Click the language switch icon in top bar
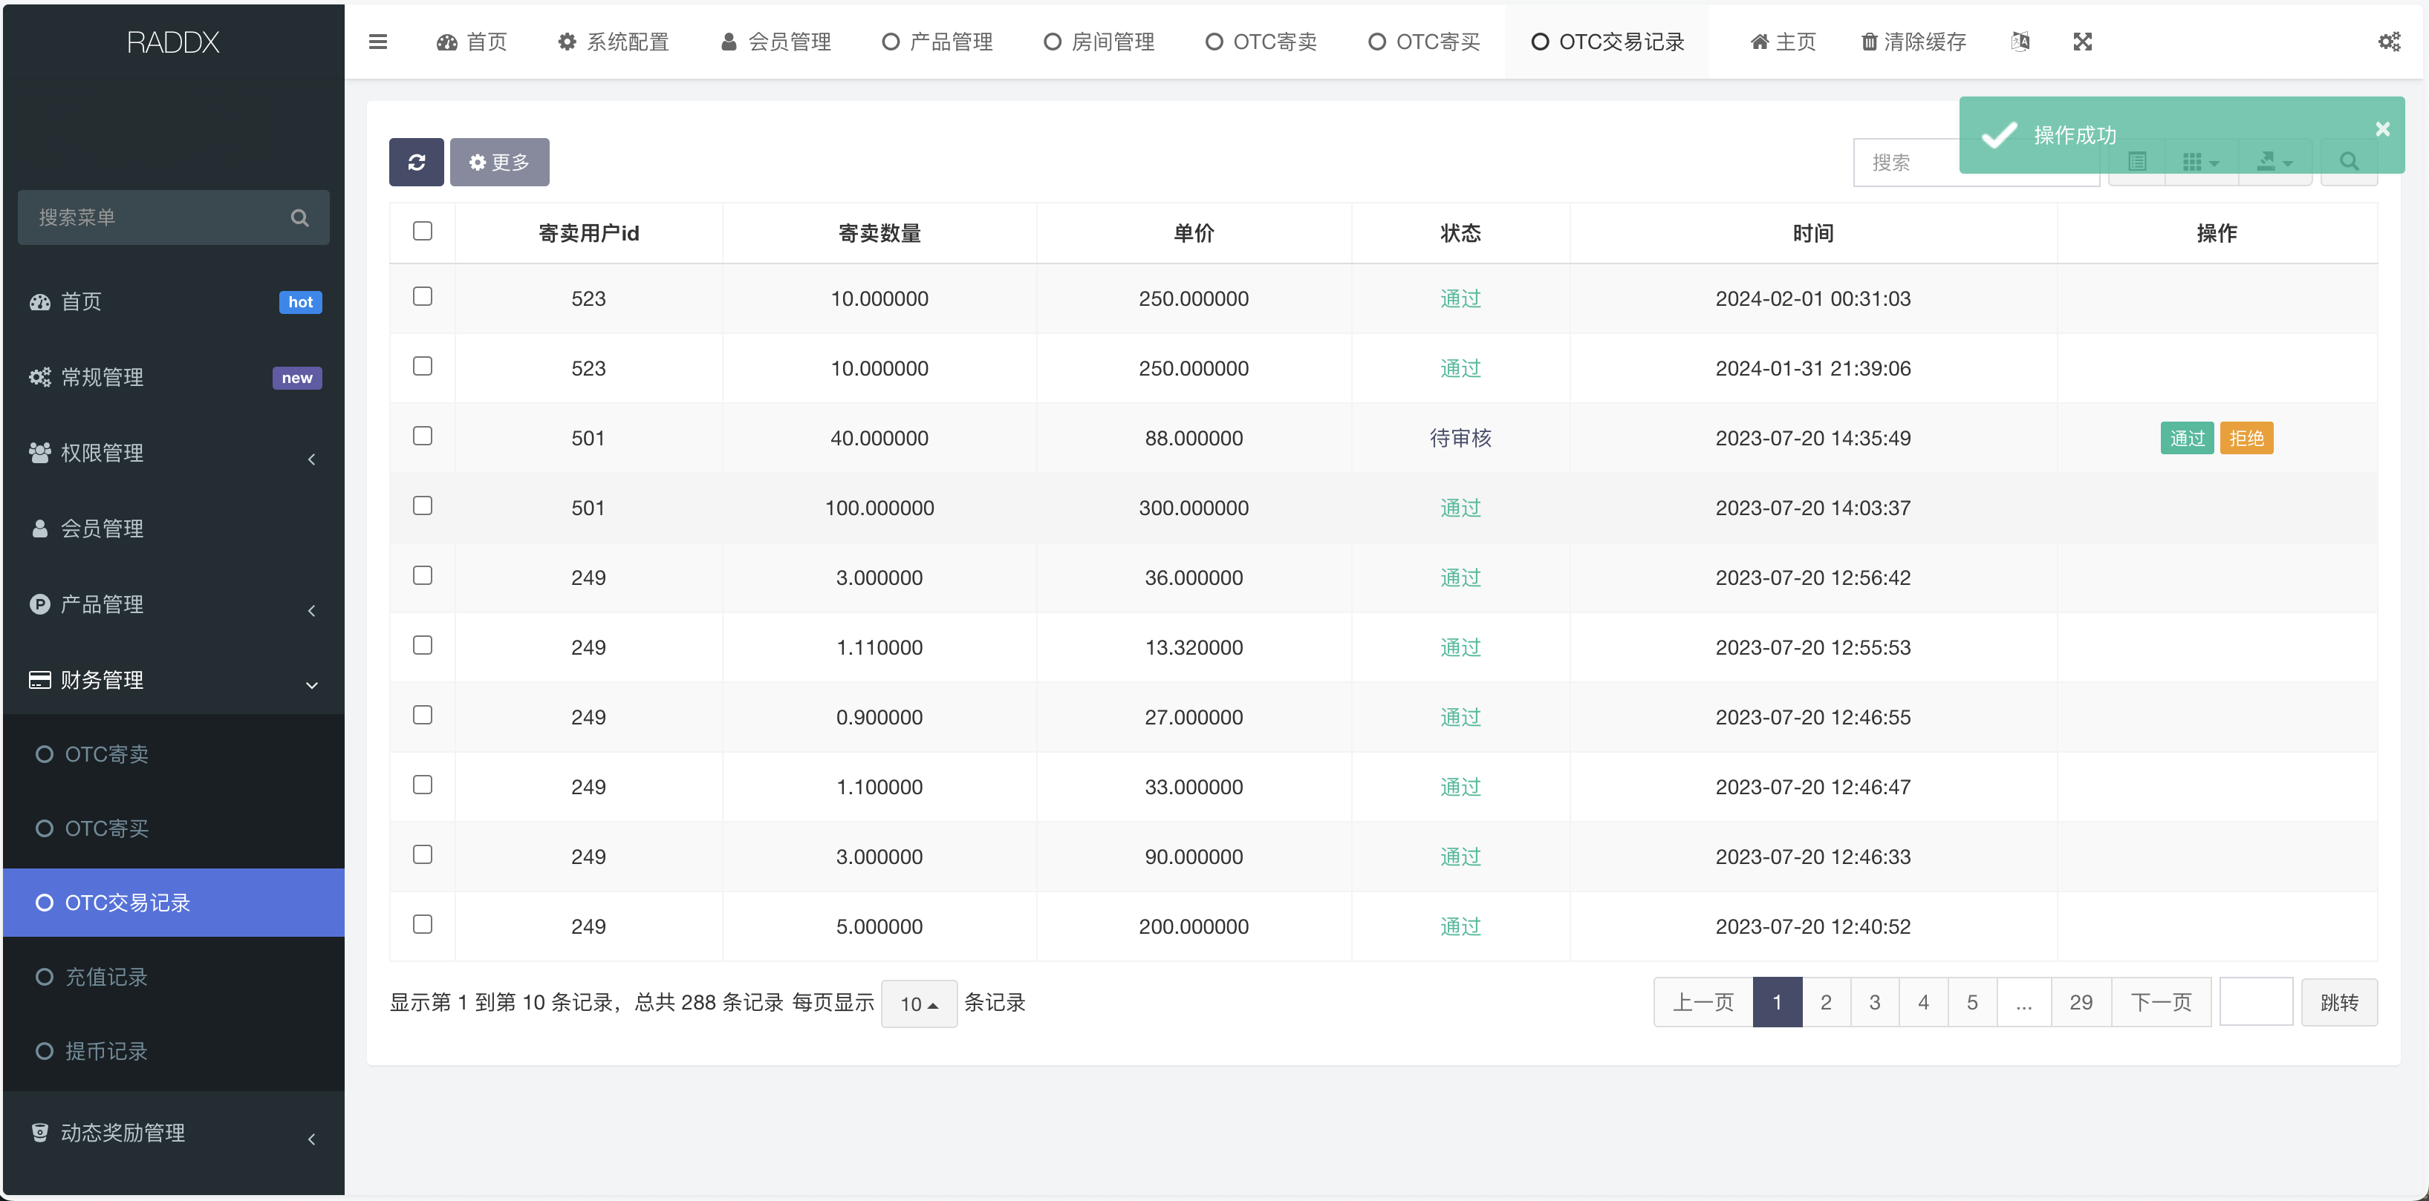 [2020, 42]
